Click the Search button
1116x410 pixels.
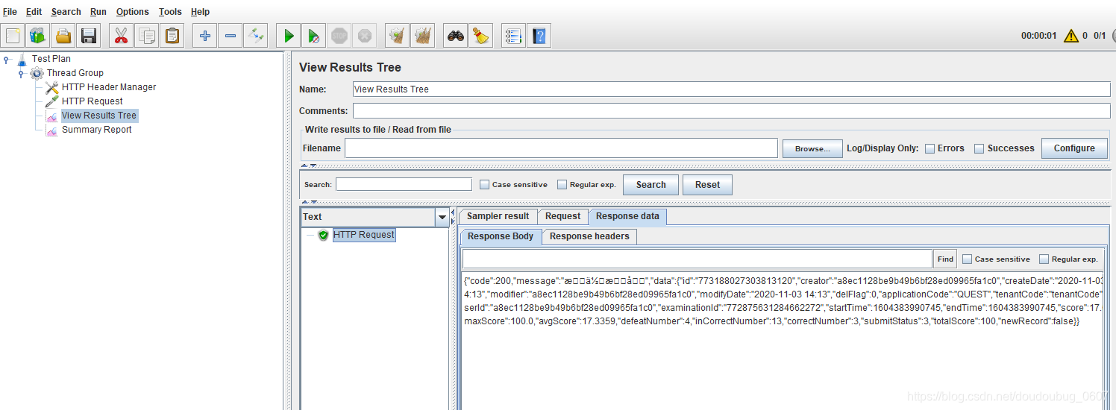pyautogui.click(x=651, y=185)
